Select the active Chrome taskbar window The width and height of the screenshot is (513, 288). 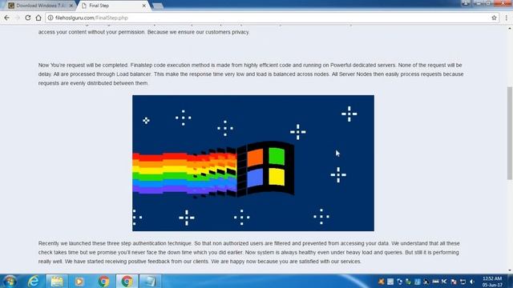point(127,281)
